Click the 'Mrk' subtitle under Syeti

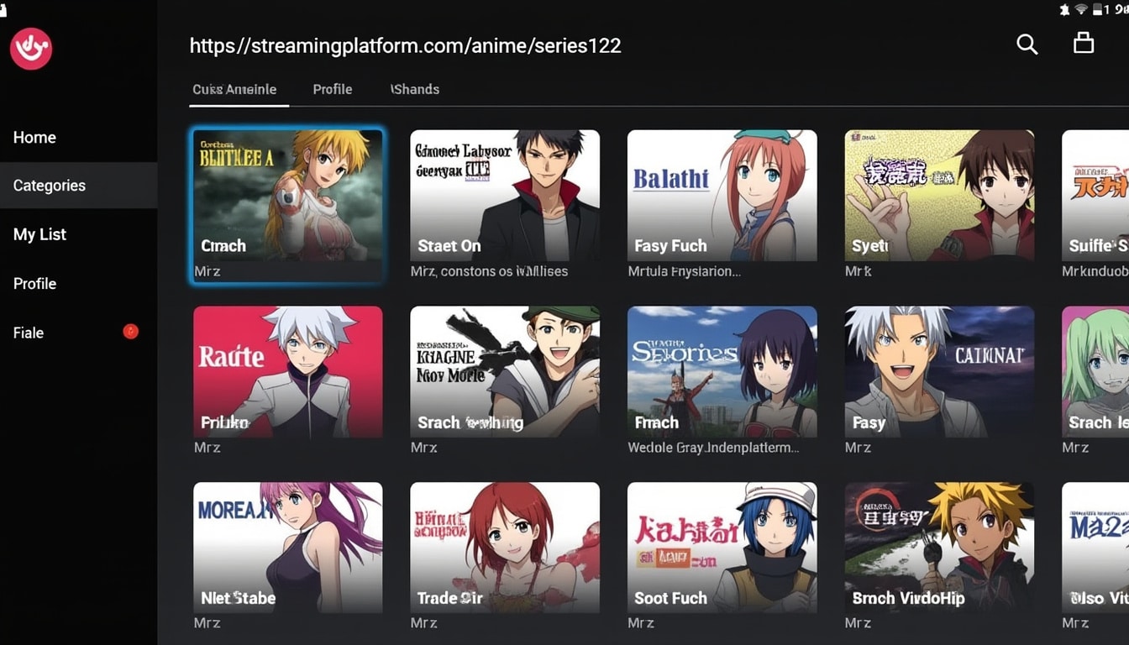click(858, 271)
